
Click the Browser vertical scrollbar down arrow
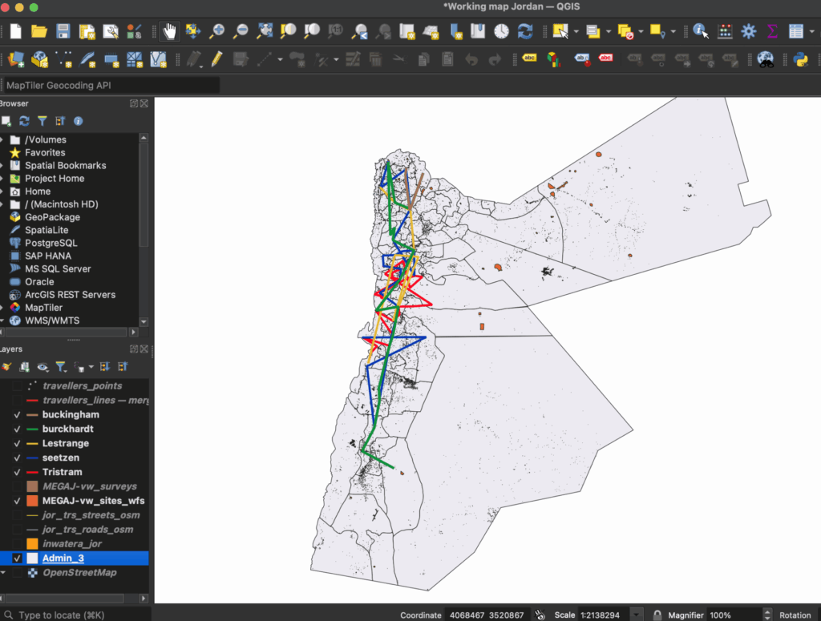(144, 322)
